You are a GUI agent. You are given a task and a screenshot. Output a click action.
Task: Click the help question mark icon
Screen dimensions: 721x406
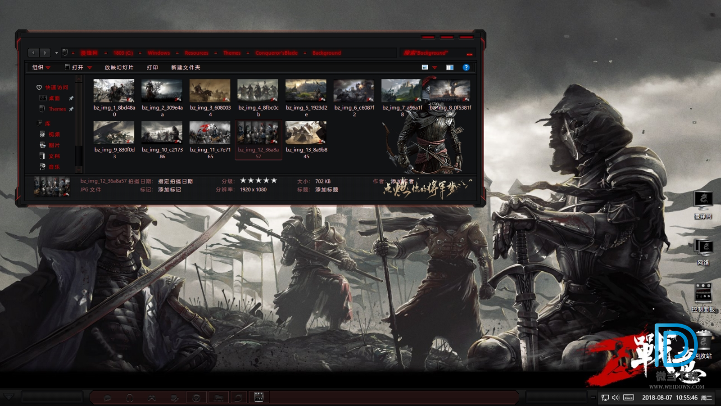466,67
